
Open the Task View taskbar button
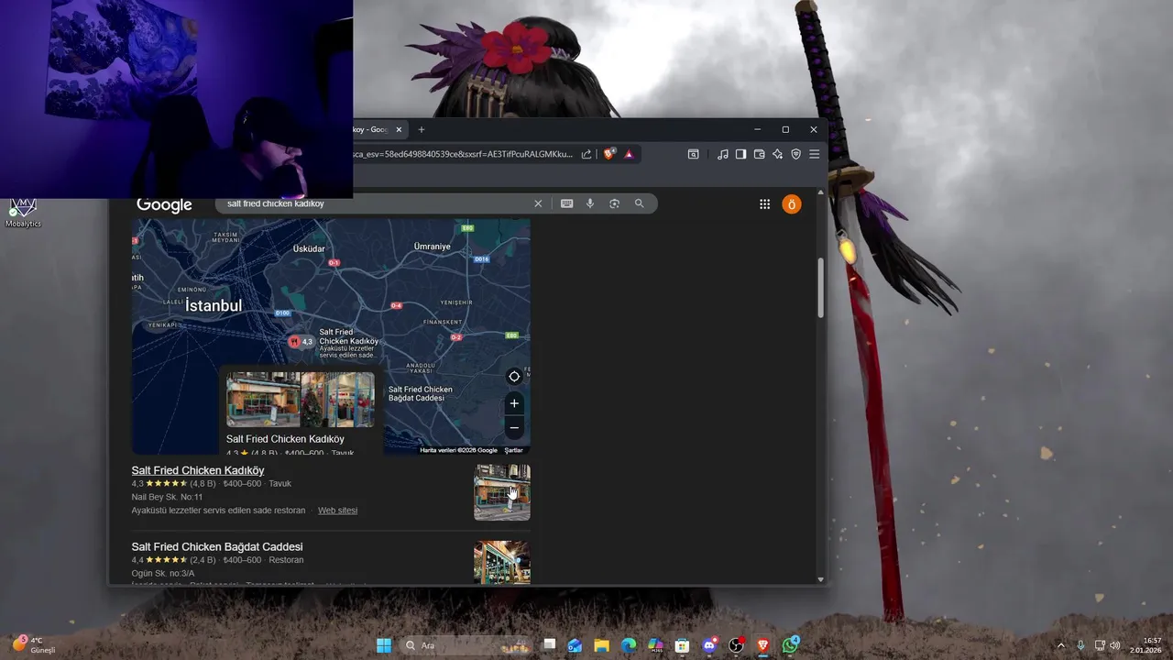(548, 645)
